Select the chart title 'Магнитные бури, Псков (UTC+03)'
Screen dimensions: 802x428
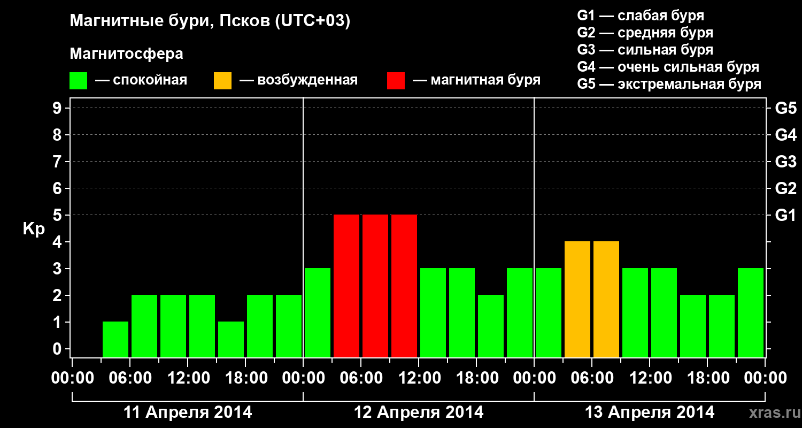210,21
